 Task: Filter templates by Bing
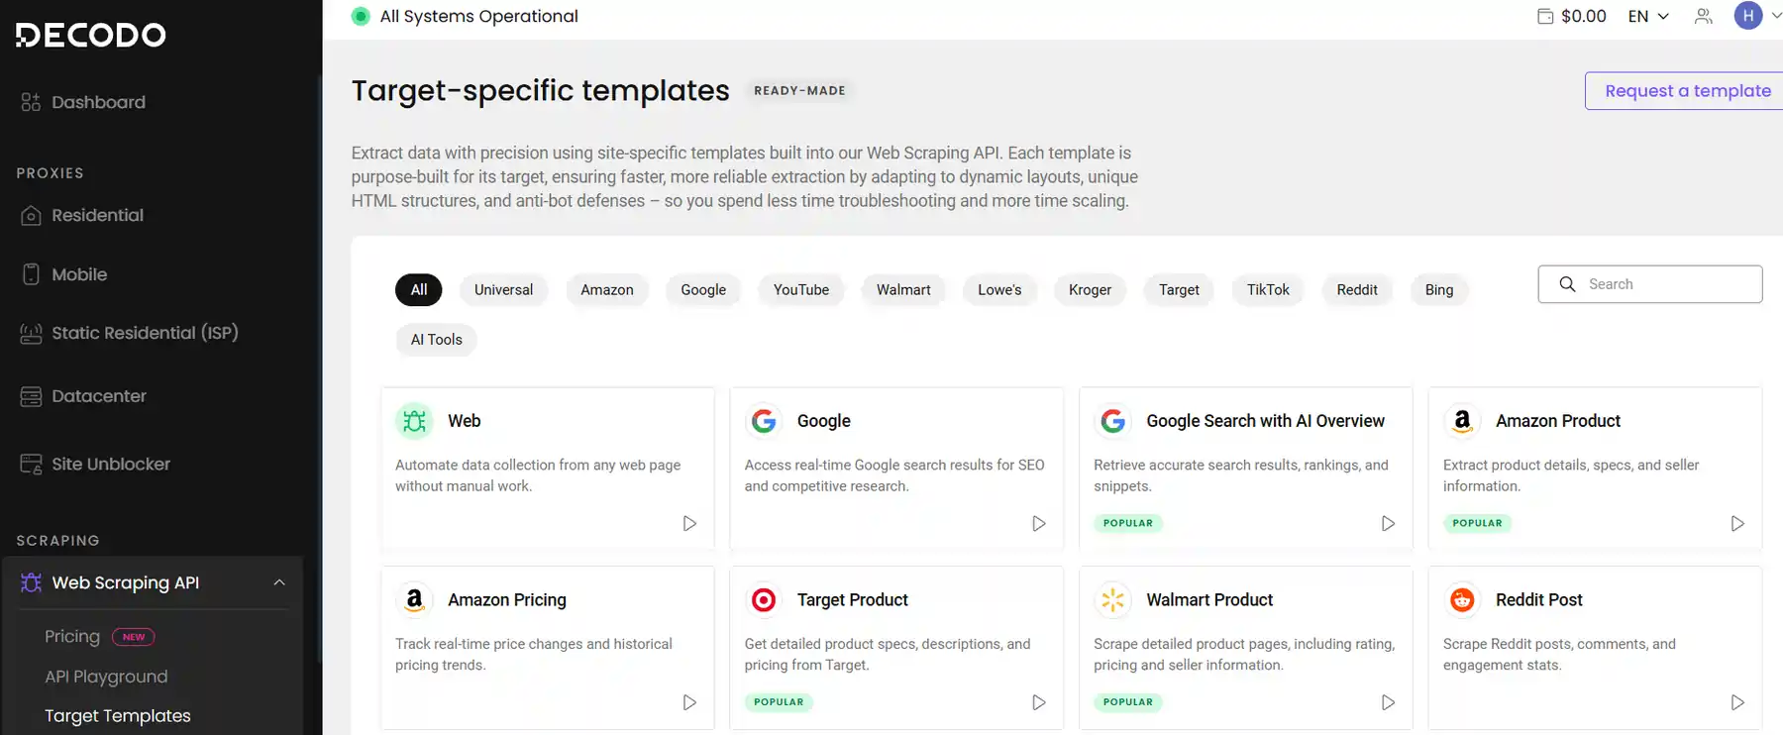(1439, 290)
